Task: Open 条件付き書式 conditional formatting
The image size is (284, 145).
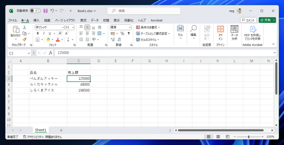Action: (148, 28)
